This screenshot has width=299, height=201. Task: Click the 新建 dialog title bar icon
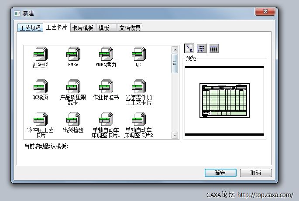(17, 14)
